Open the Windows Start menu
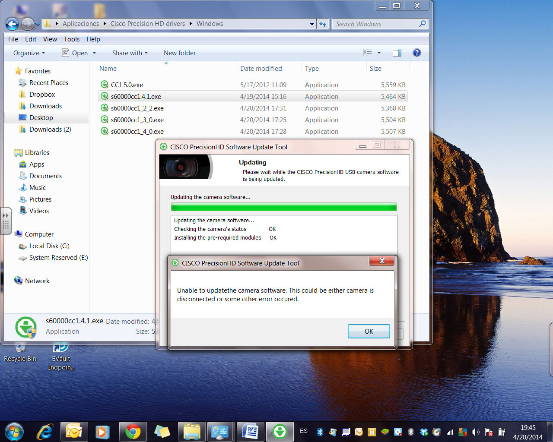 point(14,431)
